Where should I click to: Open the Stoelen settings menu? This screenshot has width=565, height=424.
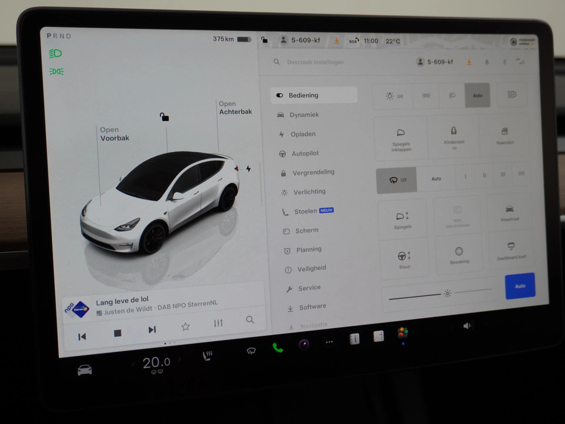308,211
